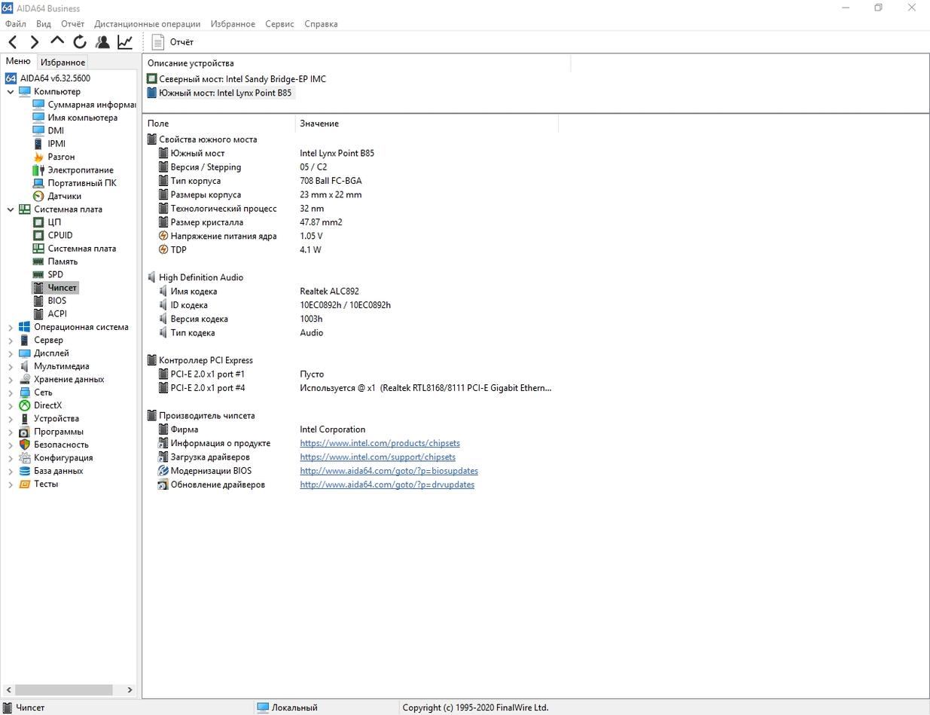Image resolution: width=930 pixels, height=715 pixels.
Task: Click the SPD item icon
Action: [38, 274]
